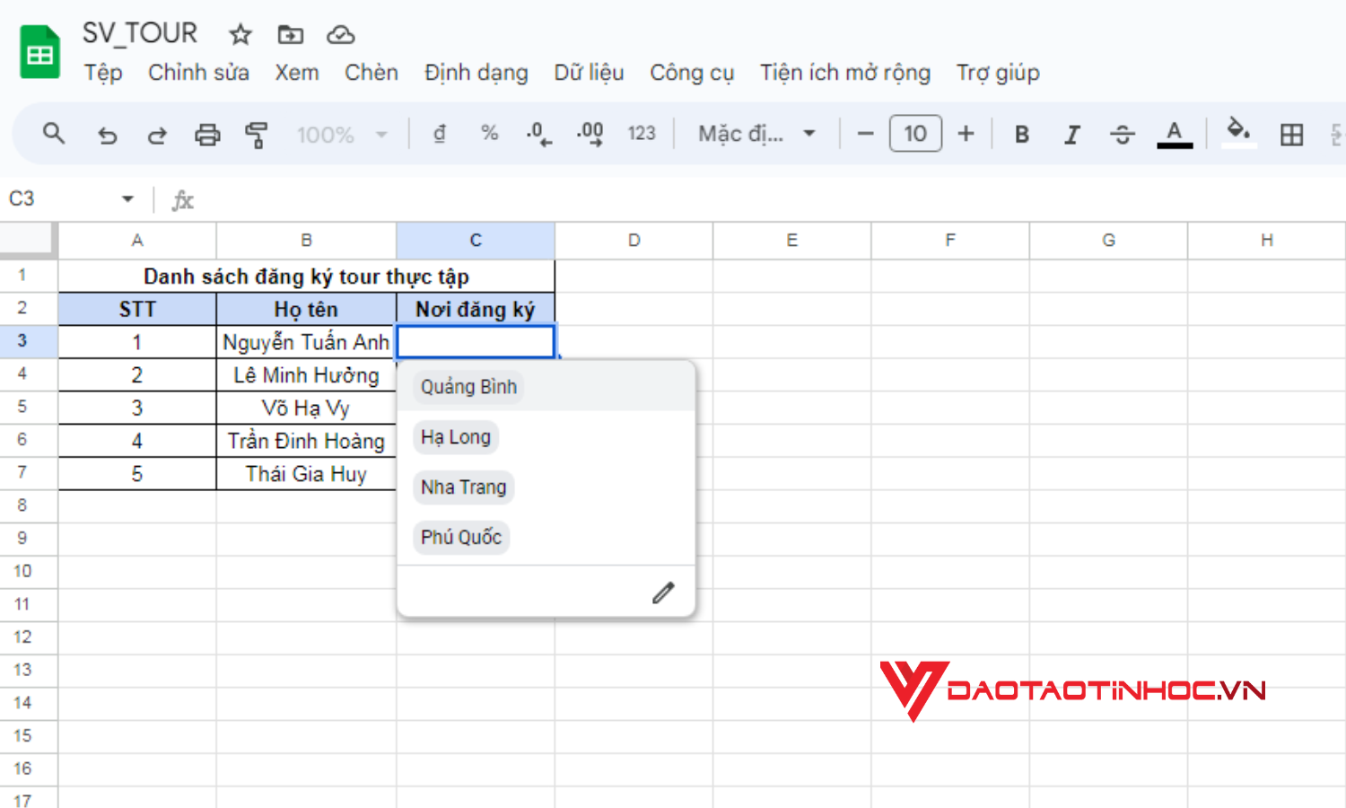The height and width of the screenshot is (808, 1346).
Task: Click the font size input field
Action: [x=915, y=134]
